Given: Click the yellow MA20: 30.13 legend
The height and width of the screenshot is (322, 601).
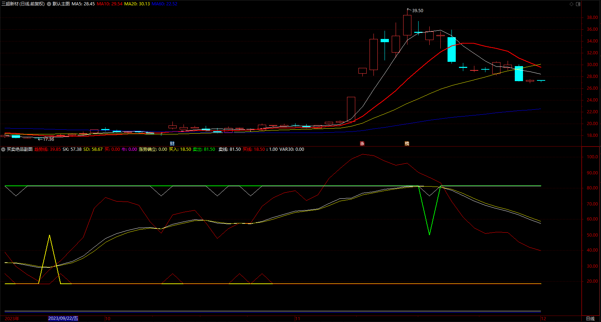Looking at the screenshot, I should [137, 4].
